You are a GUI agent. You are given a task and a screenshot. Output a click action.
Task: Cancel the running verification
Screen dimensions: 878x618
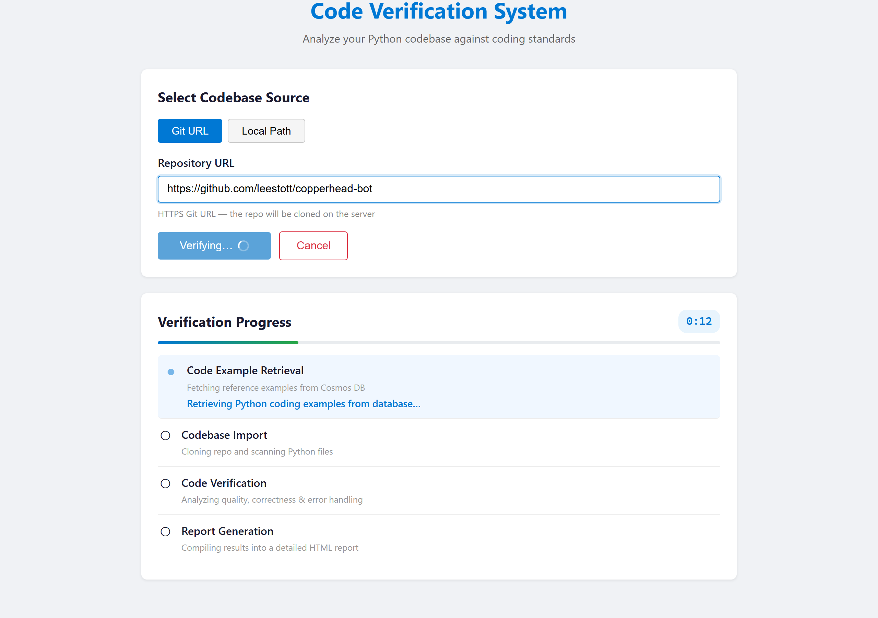[313, 245]
